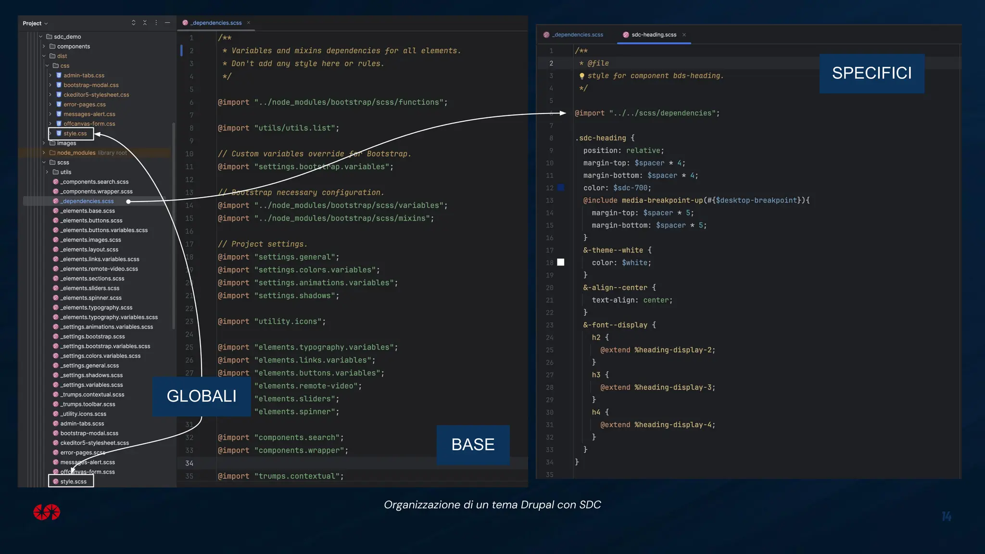Image resolution: width=985 pixels, height=554 pixels.
Task: Click the collapse all icon in Project panel header
Action: pyautogui.click(x=145, y=23)
